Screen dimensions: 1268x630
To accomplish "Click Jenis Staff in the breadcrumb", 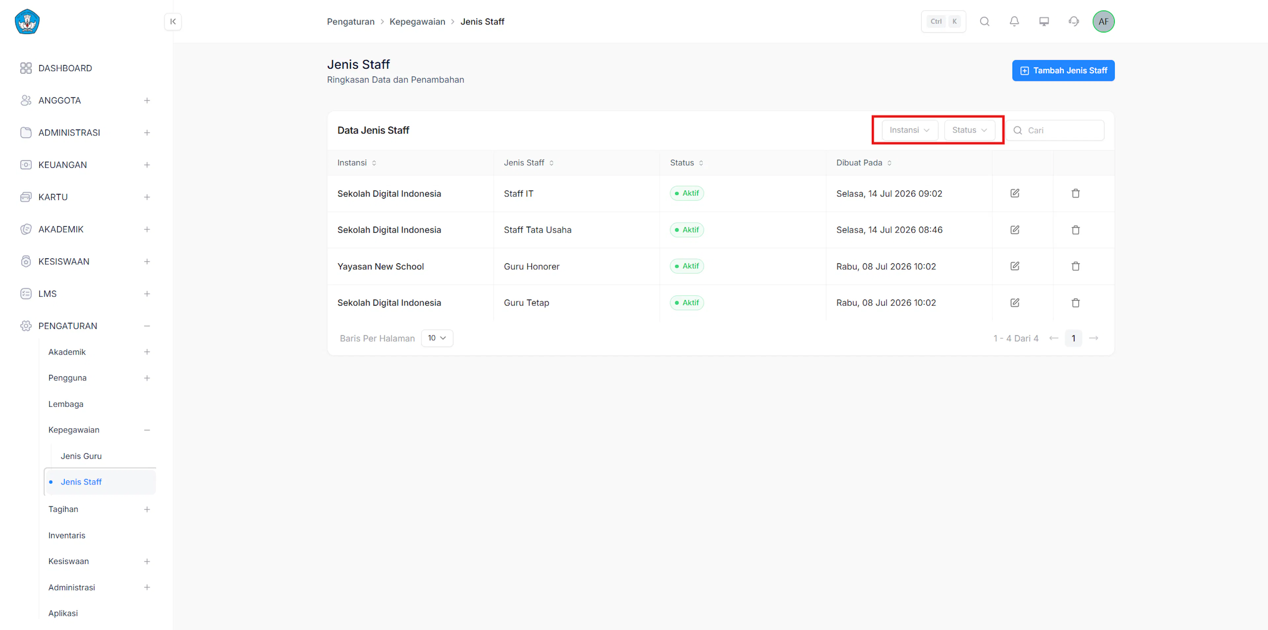I will coord(482,21).
